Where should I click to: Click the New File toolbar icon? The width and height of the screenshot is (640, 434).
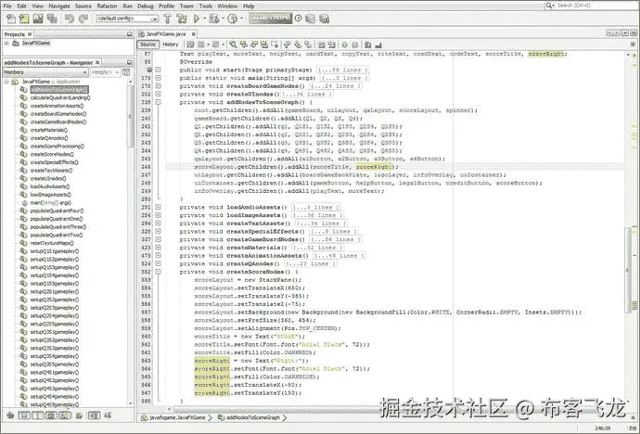(x=11, y=19)
